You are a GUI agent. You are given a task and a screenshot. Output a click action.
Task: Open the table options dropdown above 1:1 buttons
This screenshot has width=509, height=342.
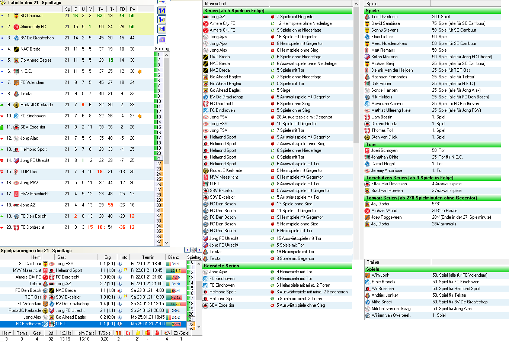[x=162, y=2]
